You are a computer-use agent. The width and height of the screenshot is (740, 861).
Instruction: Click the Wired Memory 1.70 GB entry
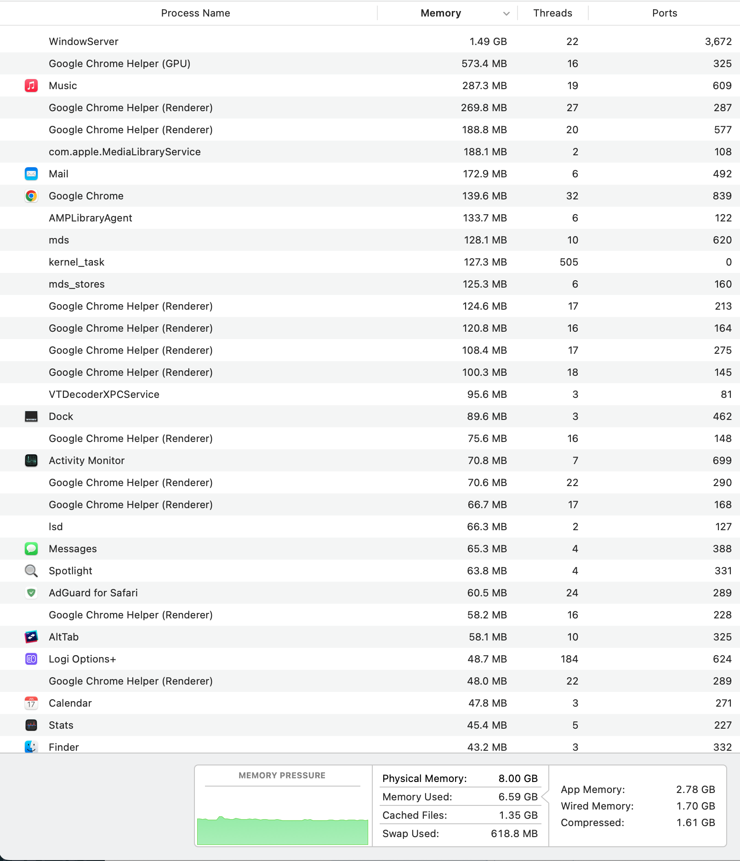point(638,806)
